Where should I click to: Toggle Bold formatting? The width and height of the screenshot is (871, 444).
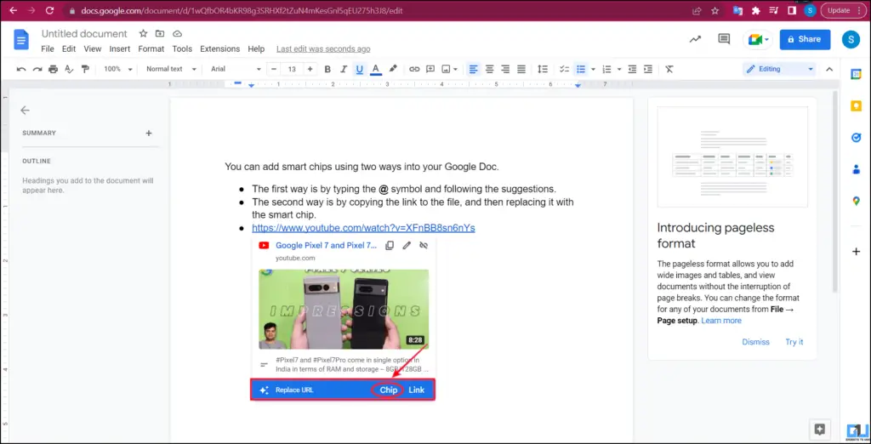point(327,70)
